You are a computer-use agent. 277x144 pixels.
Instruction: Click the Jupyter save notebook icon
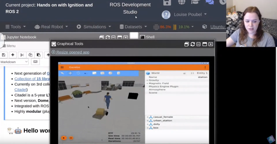[3, 55]
